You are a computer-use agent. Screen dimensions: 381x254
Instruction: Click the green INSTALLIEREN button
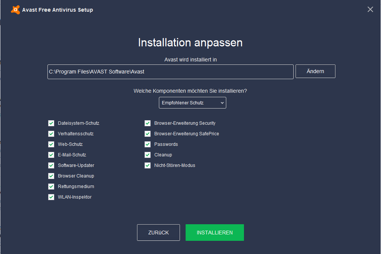[215, 233]
